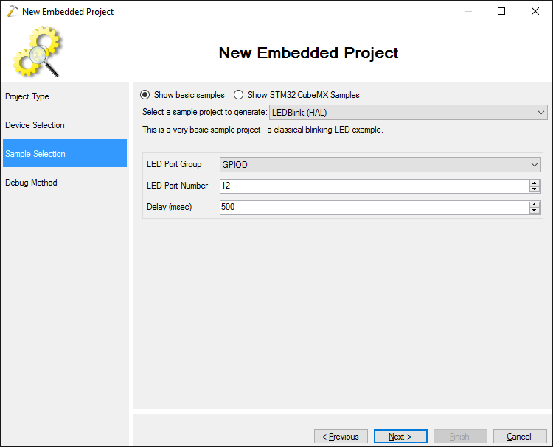The height and width of the screenshot is (447, 553).
Task: Decrement the LED Port Number spinner
Action: 535,189
